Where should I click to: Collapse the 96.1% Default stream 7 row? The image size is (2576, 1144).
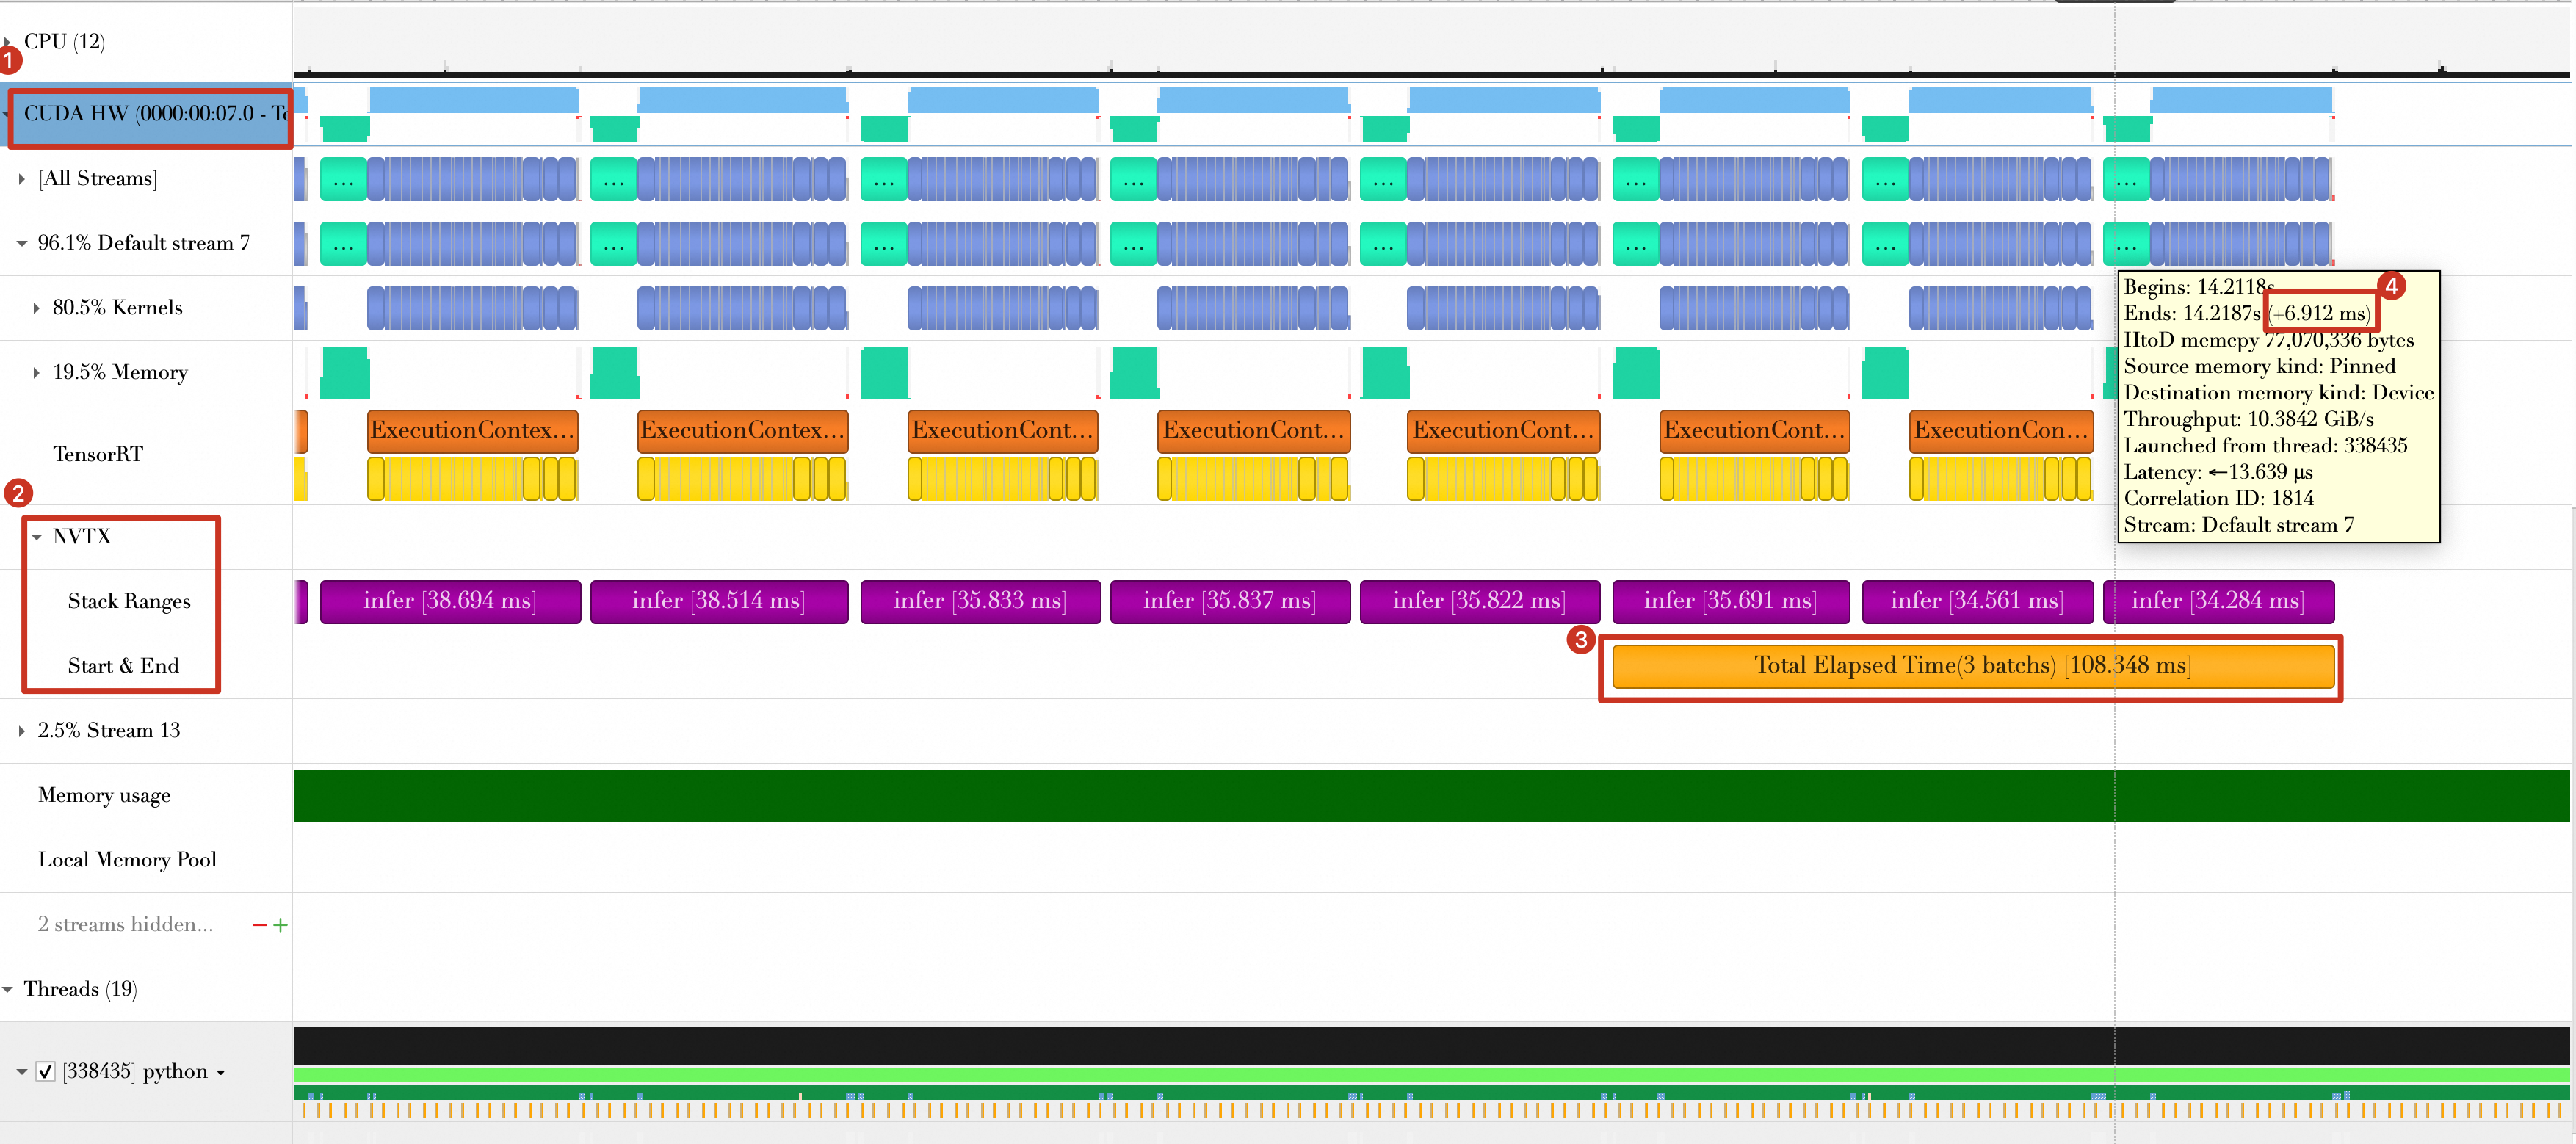22,243
